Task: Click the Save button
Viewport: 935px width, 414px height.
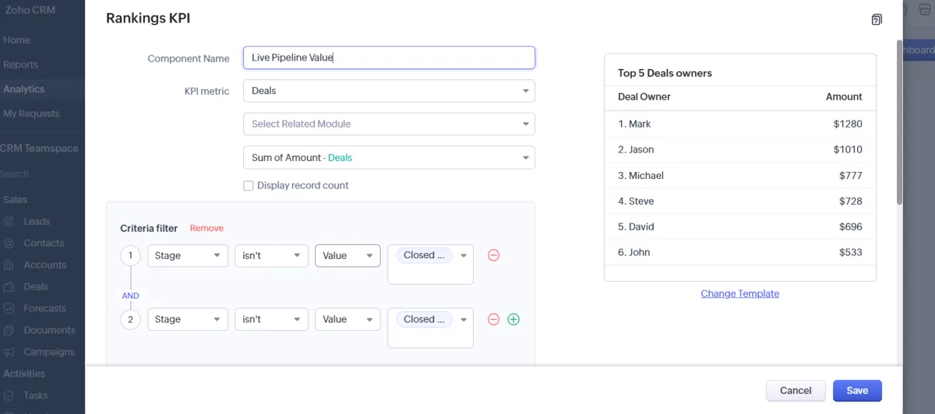Action: click(857, 391)
